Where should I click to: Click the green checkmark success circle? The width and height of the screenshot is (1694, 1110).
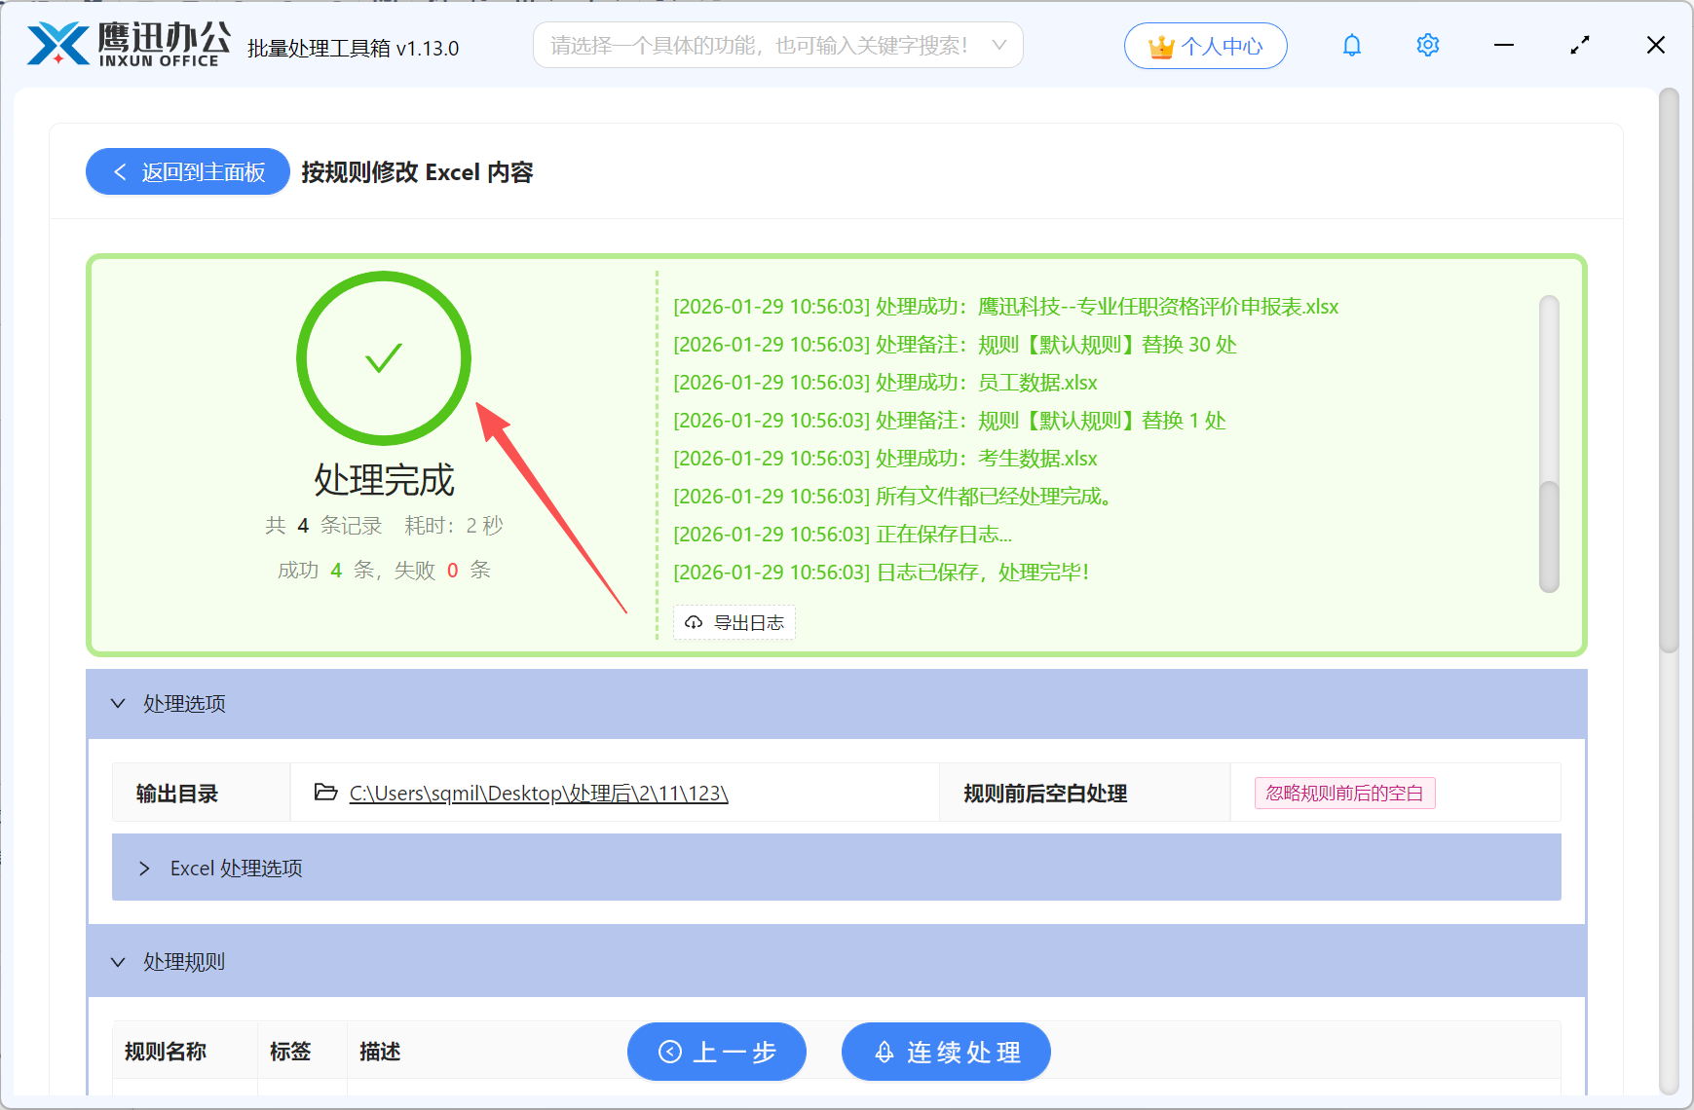pos(383,358)
